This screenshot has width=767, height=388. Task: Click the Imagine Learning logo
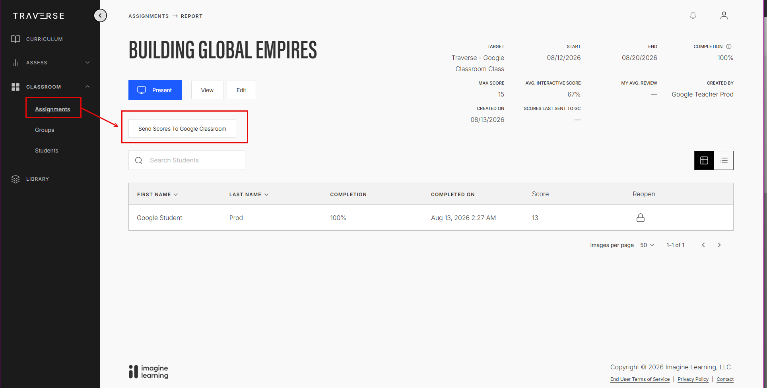148,372
